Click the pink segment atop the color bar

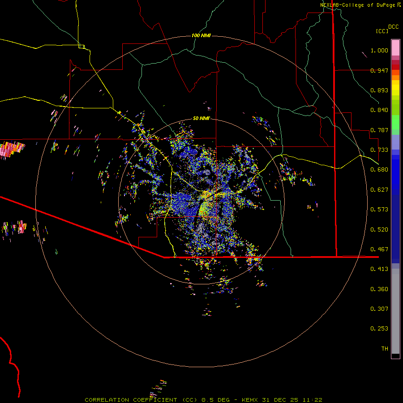(x=395, y=47)
